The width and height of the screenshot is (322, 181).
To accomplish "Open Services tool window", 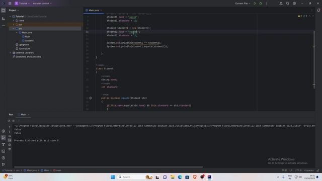I will coord(4,131).
